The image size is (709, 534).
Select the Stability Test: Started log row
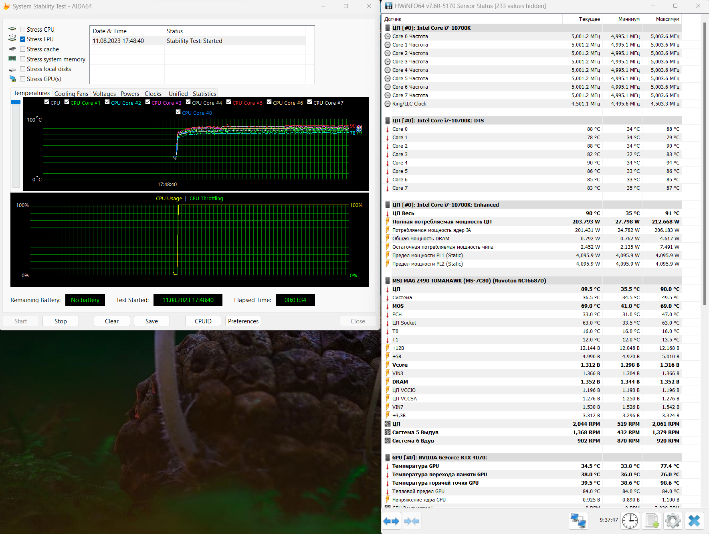(x=198, y=41)
